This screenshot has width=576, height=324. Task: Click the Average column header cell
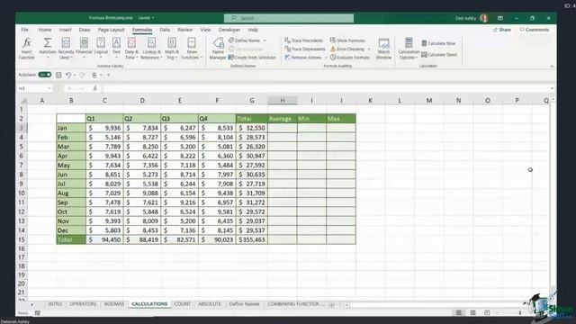(282, 119)
